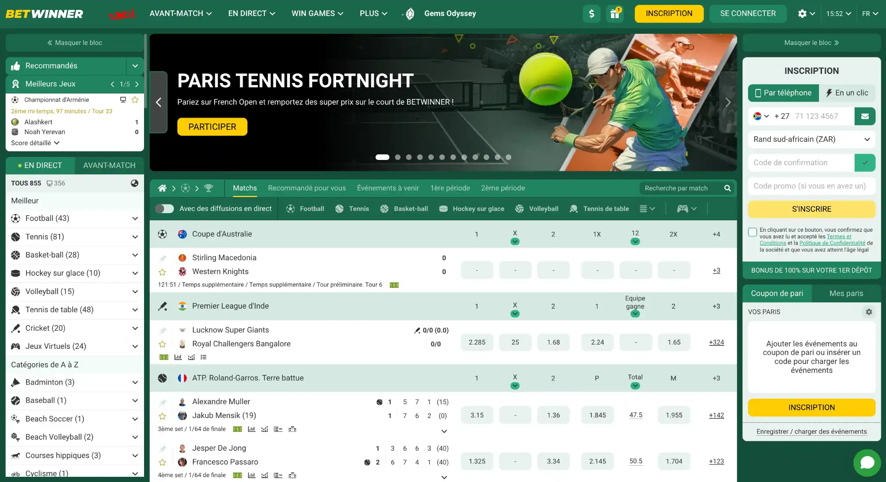This screenshot has width=886, height=482.
Task: Click the PARTICIPER button
Action: [x=212, y=127]
